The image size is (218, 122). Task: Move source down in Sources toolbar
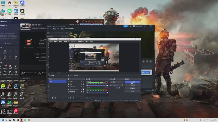(79, 98)
